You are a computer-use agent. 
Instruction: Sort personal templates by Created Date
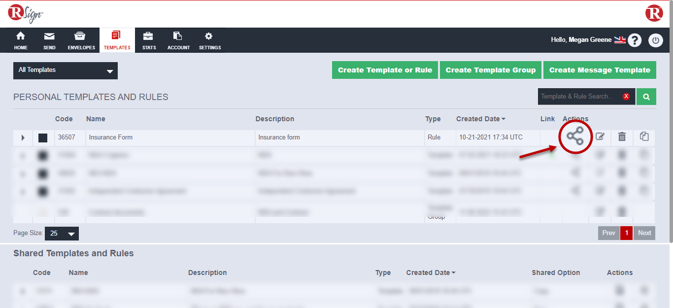(480, 119)
